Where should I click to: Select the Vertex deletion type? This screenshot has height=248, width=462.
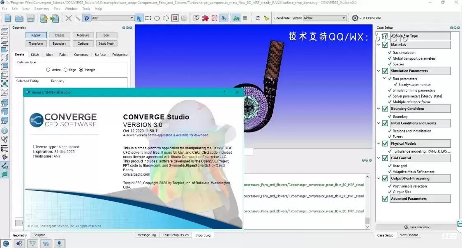coord(48,70)
